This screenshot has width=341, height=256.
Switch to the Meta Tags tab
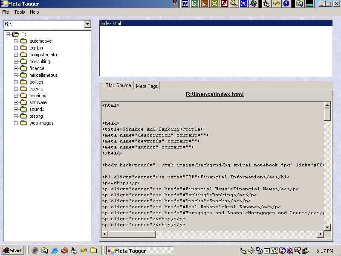[147, 86]
